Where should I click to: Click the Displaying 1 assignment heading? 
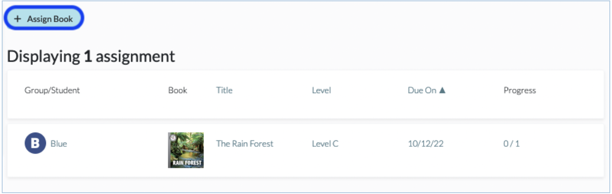click(x=91, y=56)
